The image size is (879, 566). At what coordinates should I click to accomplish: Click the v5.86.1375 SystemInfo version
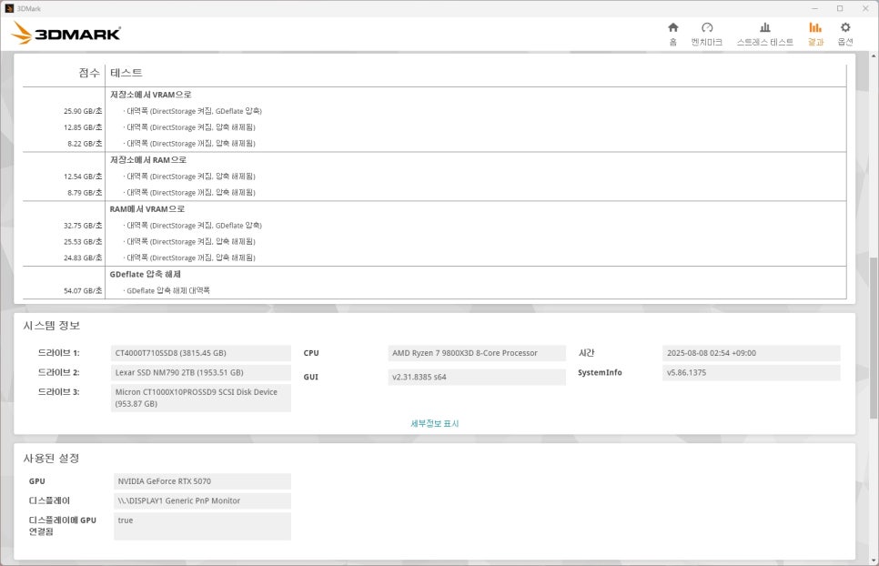[x=751, y=373]
